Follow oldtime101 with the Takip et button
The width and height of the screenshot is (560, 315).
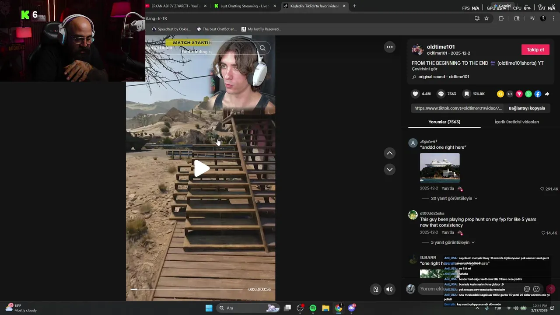point(535,49)
